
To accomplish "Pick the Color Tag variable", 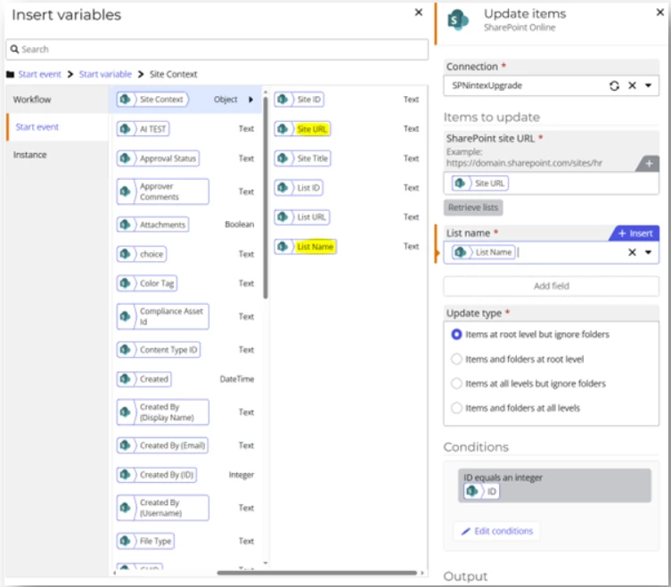I will pos(147,283).
